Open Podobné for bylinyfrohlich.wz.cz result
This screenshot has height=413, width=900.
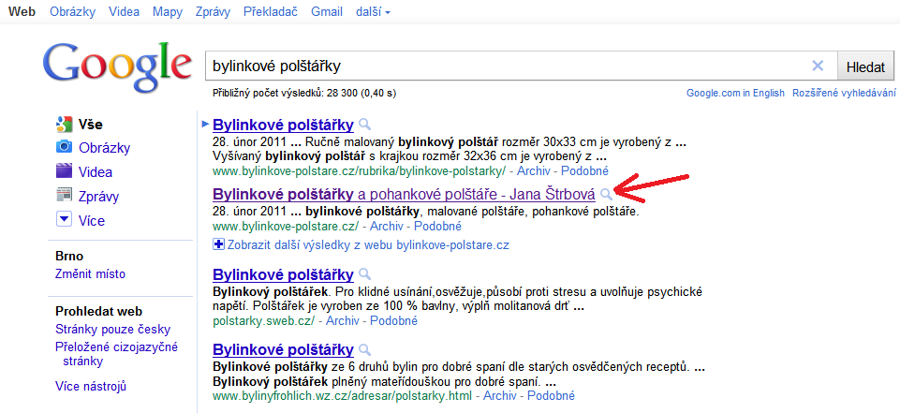click(551, 396)
